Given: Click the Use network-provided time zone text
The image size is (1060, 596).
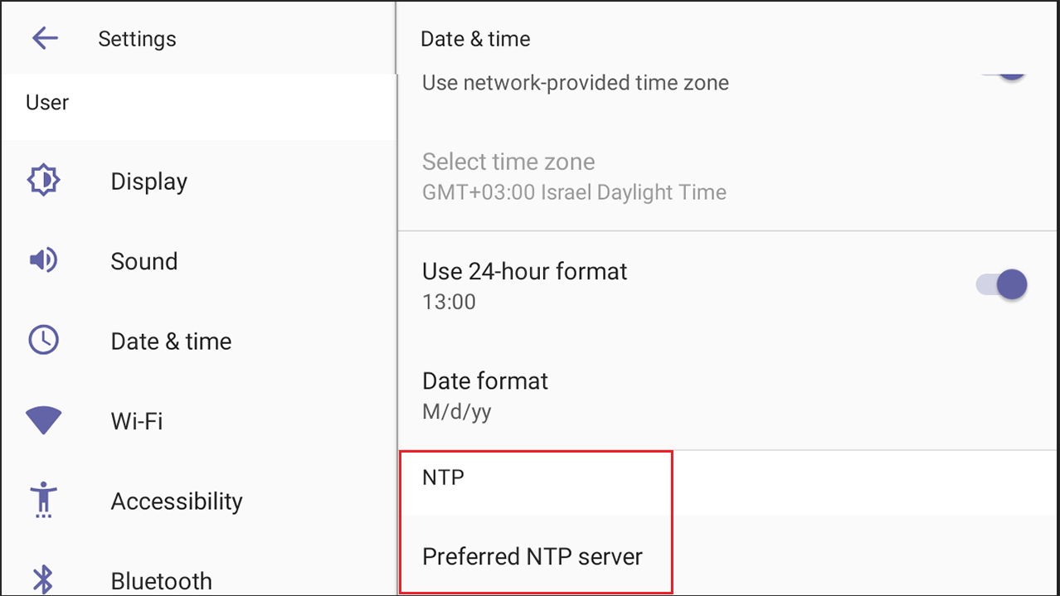Looking at the screenshot, I should (576, 83).
